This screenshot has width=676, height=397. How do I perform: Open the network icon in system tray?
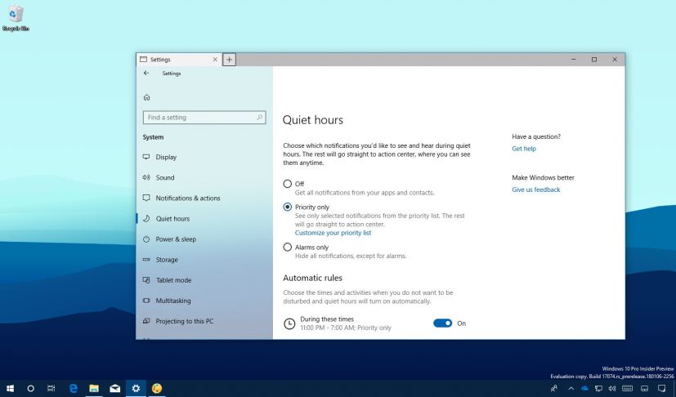[x=598, y=388]
